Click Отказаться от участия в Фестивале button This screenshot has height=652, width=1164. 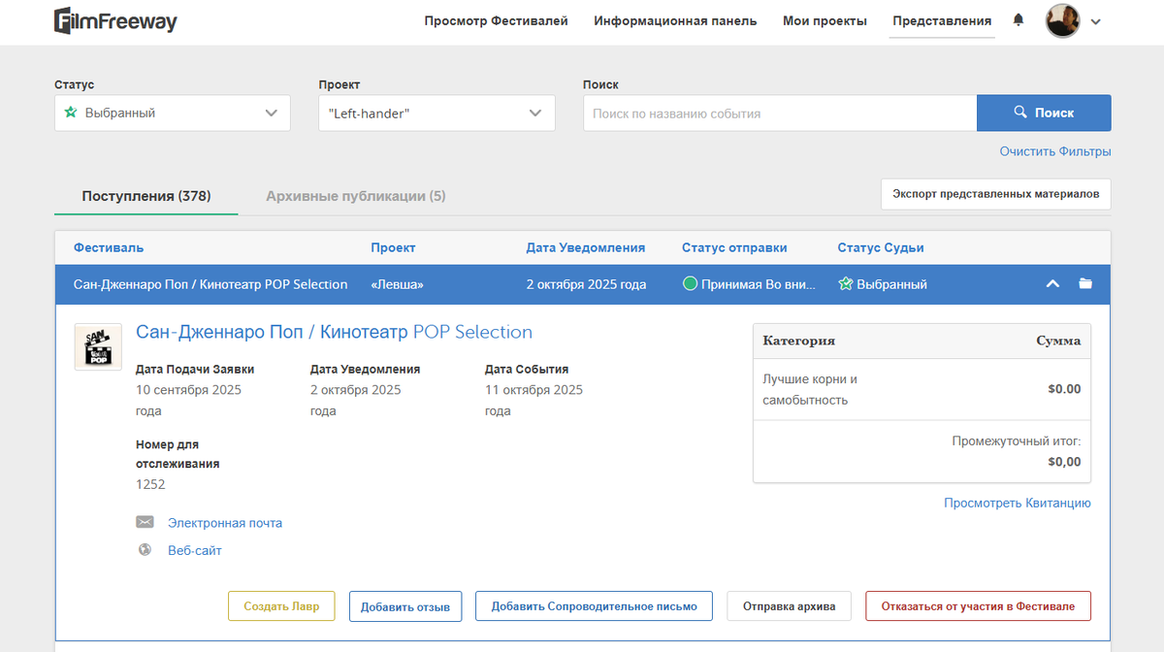tap(978, 606)
